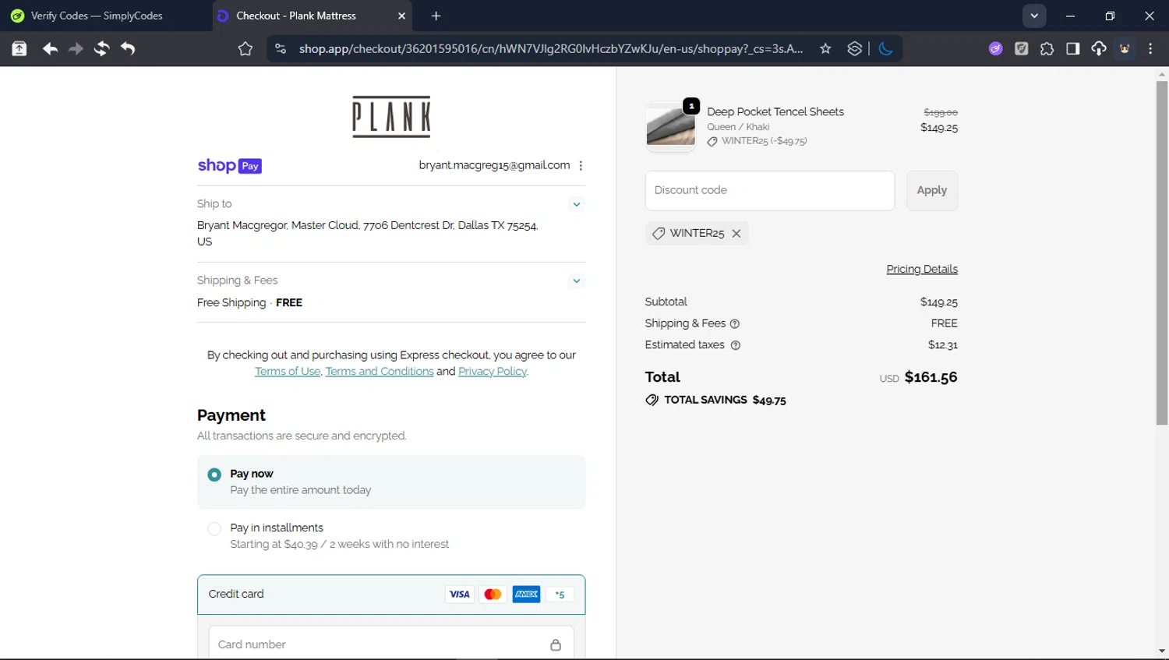Click the Credit card payment header

pyautogui.click(x=391, y=595)
